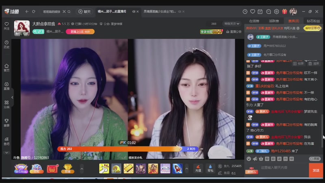
Task: Switch to the 糯米...团子 live room tab
Action: tap(112, 12)
